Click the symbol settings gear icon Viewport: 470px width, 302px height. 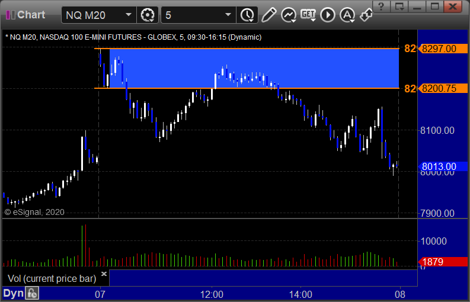147,15
